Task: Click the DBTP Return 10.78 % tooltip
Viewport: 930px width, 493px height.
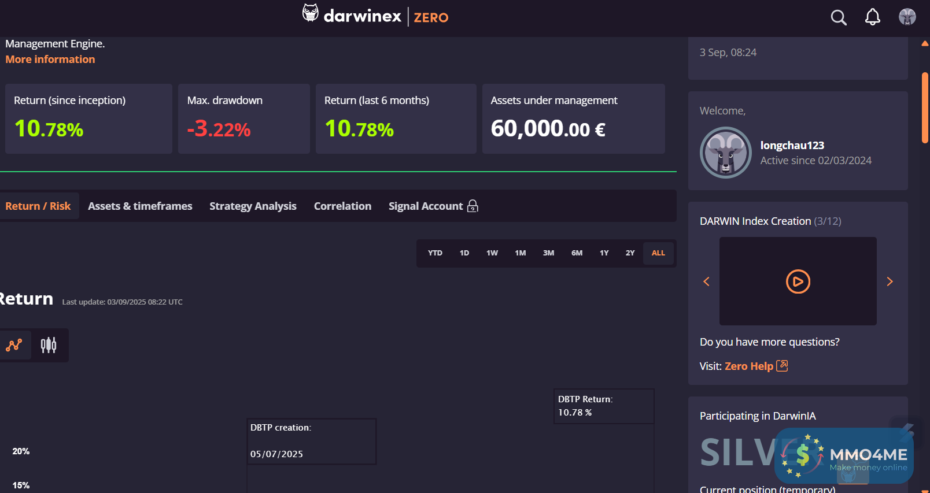Action: pos(604,406)
